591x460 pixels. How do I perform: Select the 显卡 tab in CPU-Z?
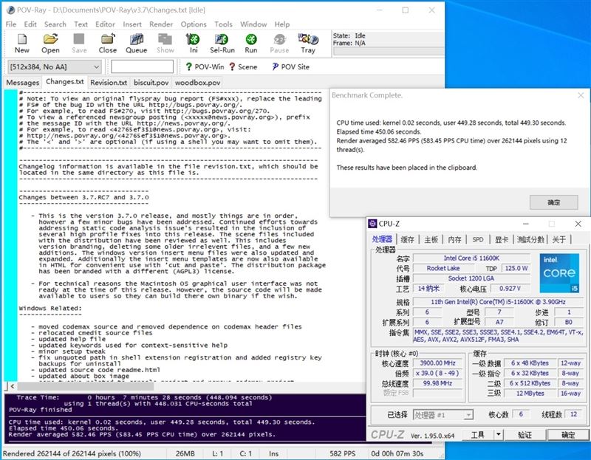pyautogui.click(x=502, y=240)
